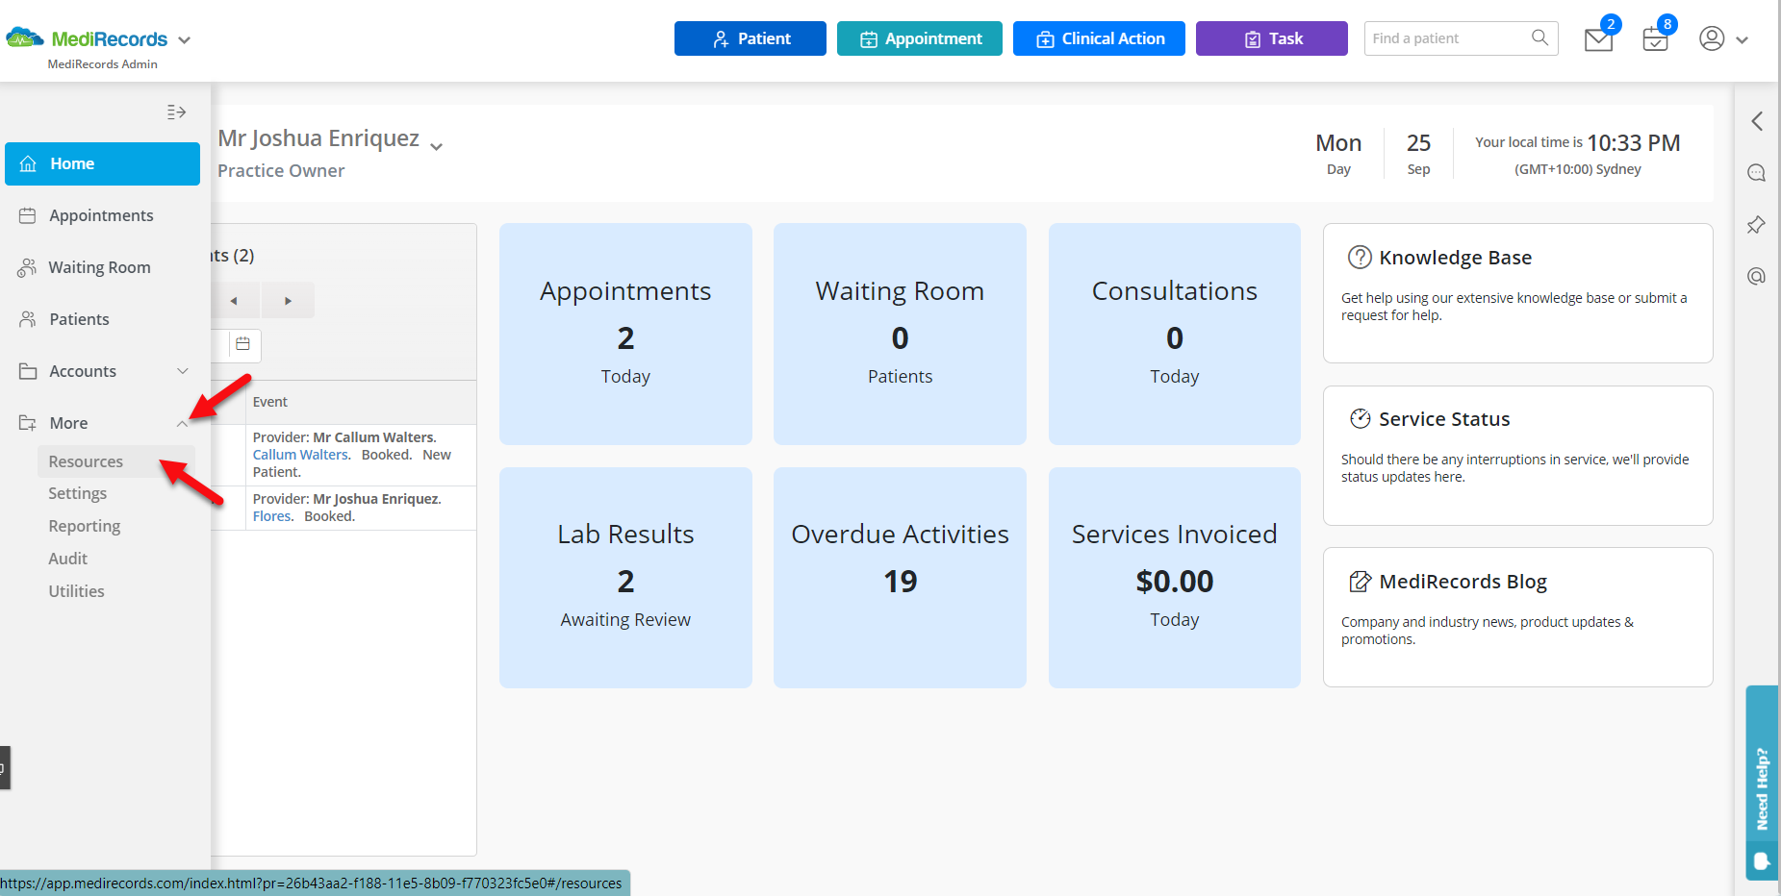The image size is (1781, 896).
Task: Collapse the right panel with the chevron
Action: point(1757,121)
